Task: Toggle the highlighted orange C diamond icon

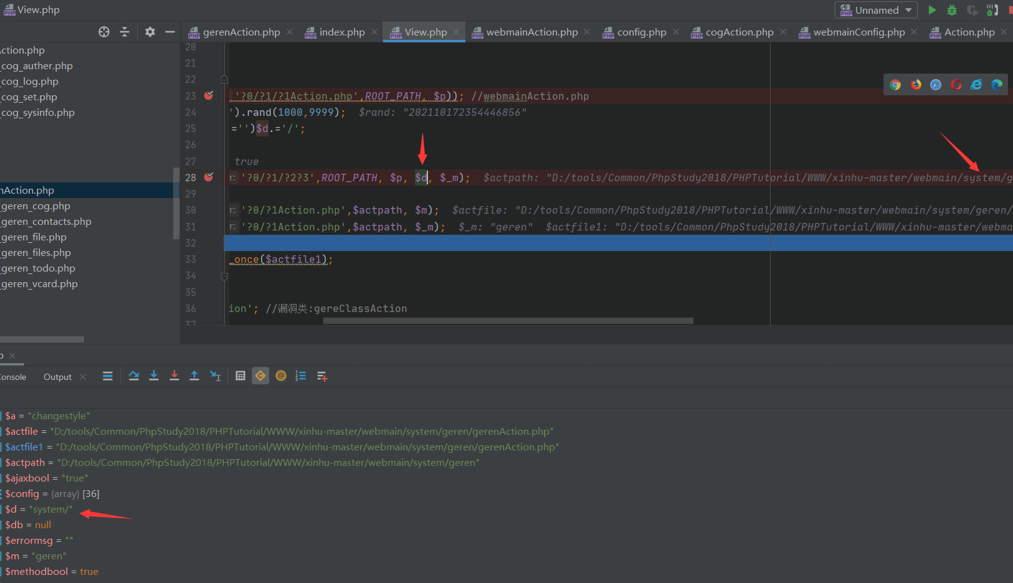Action: [260, 376]
